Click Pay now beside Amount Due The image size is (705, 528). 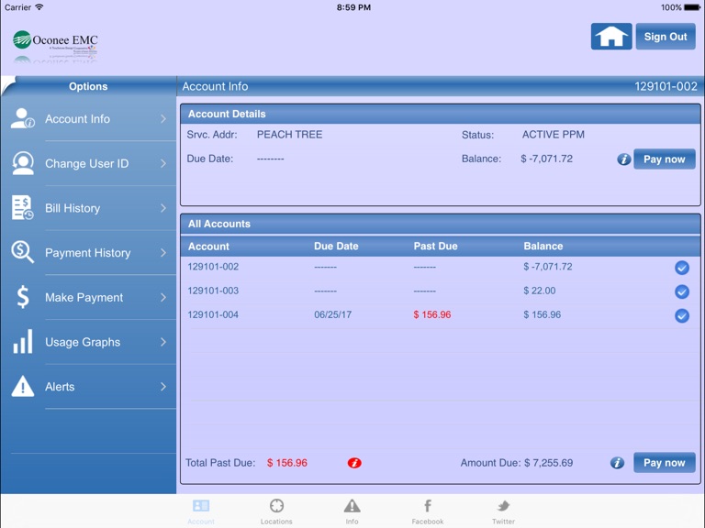pyautogui.click(x=664, y=462)
